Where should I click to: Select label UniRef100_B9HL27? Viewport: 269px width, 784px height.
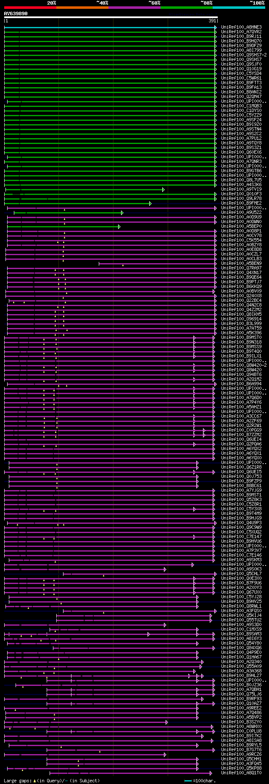point(241,676)
